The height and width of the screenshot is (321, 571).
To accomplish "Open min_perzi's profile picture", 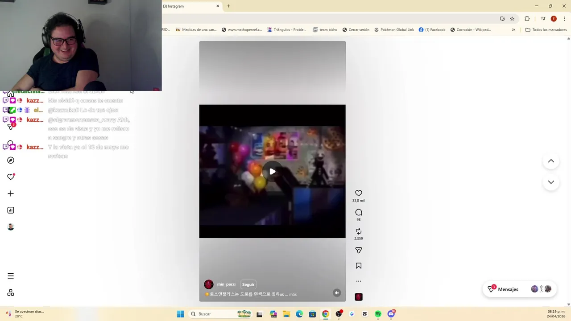I will [x=208, y=284].
